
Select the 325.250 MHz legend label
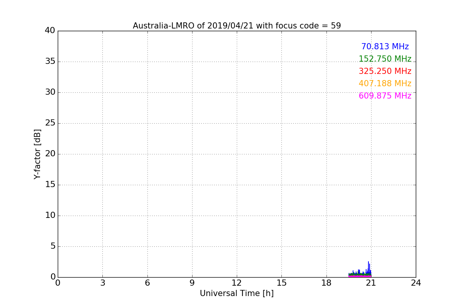(385, 71)
